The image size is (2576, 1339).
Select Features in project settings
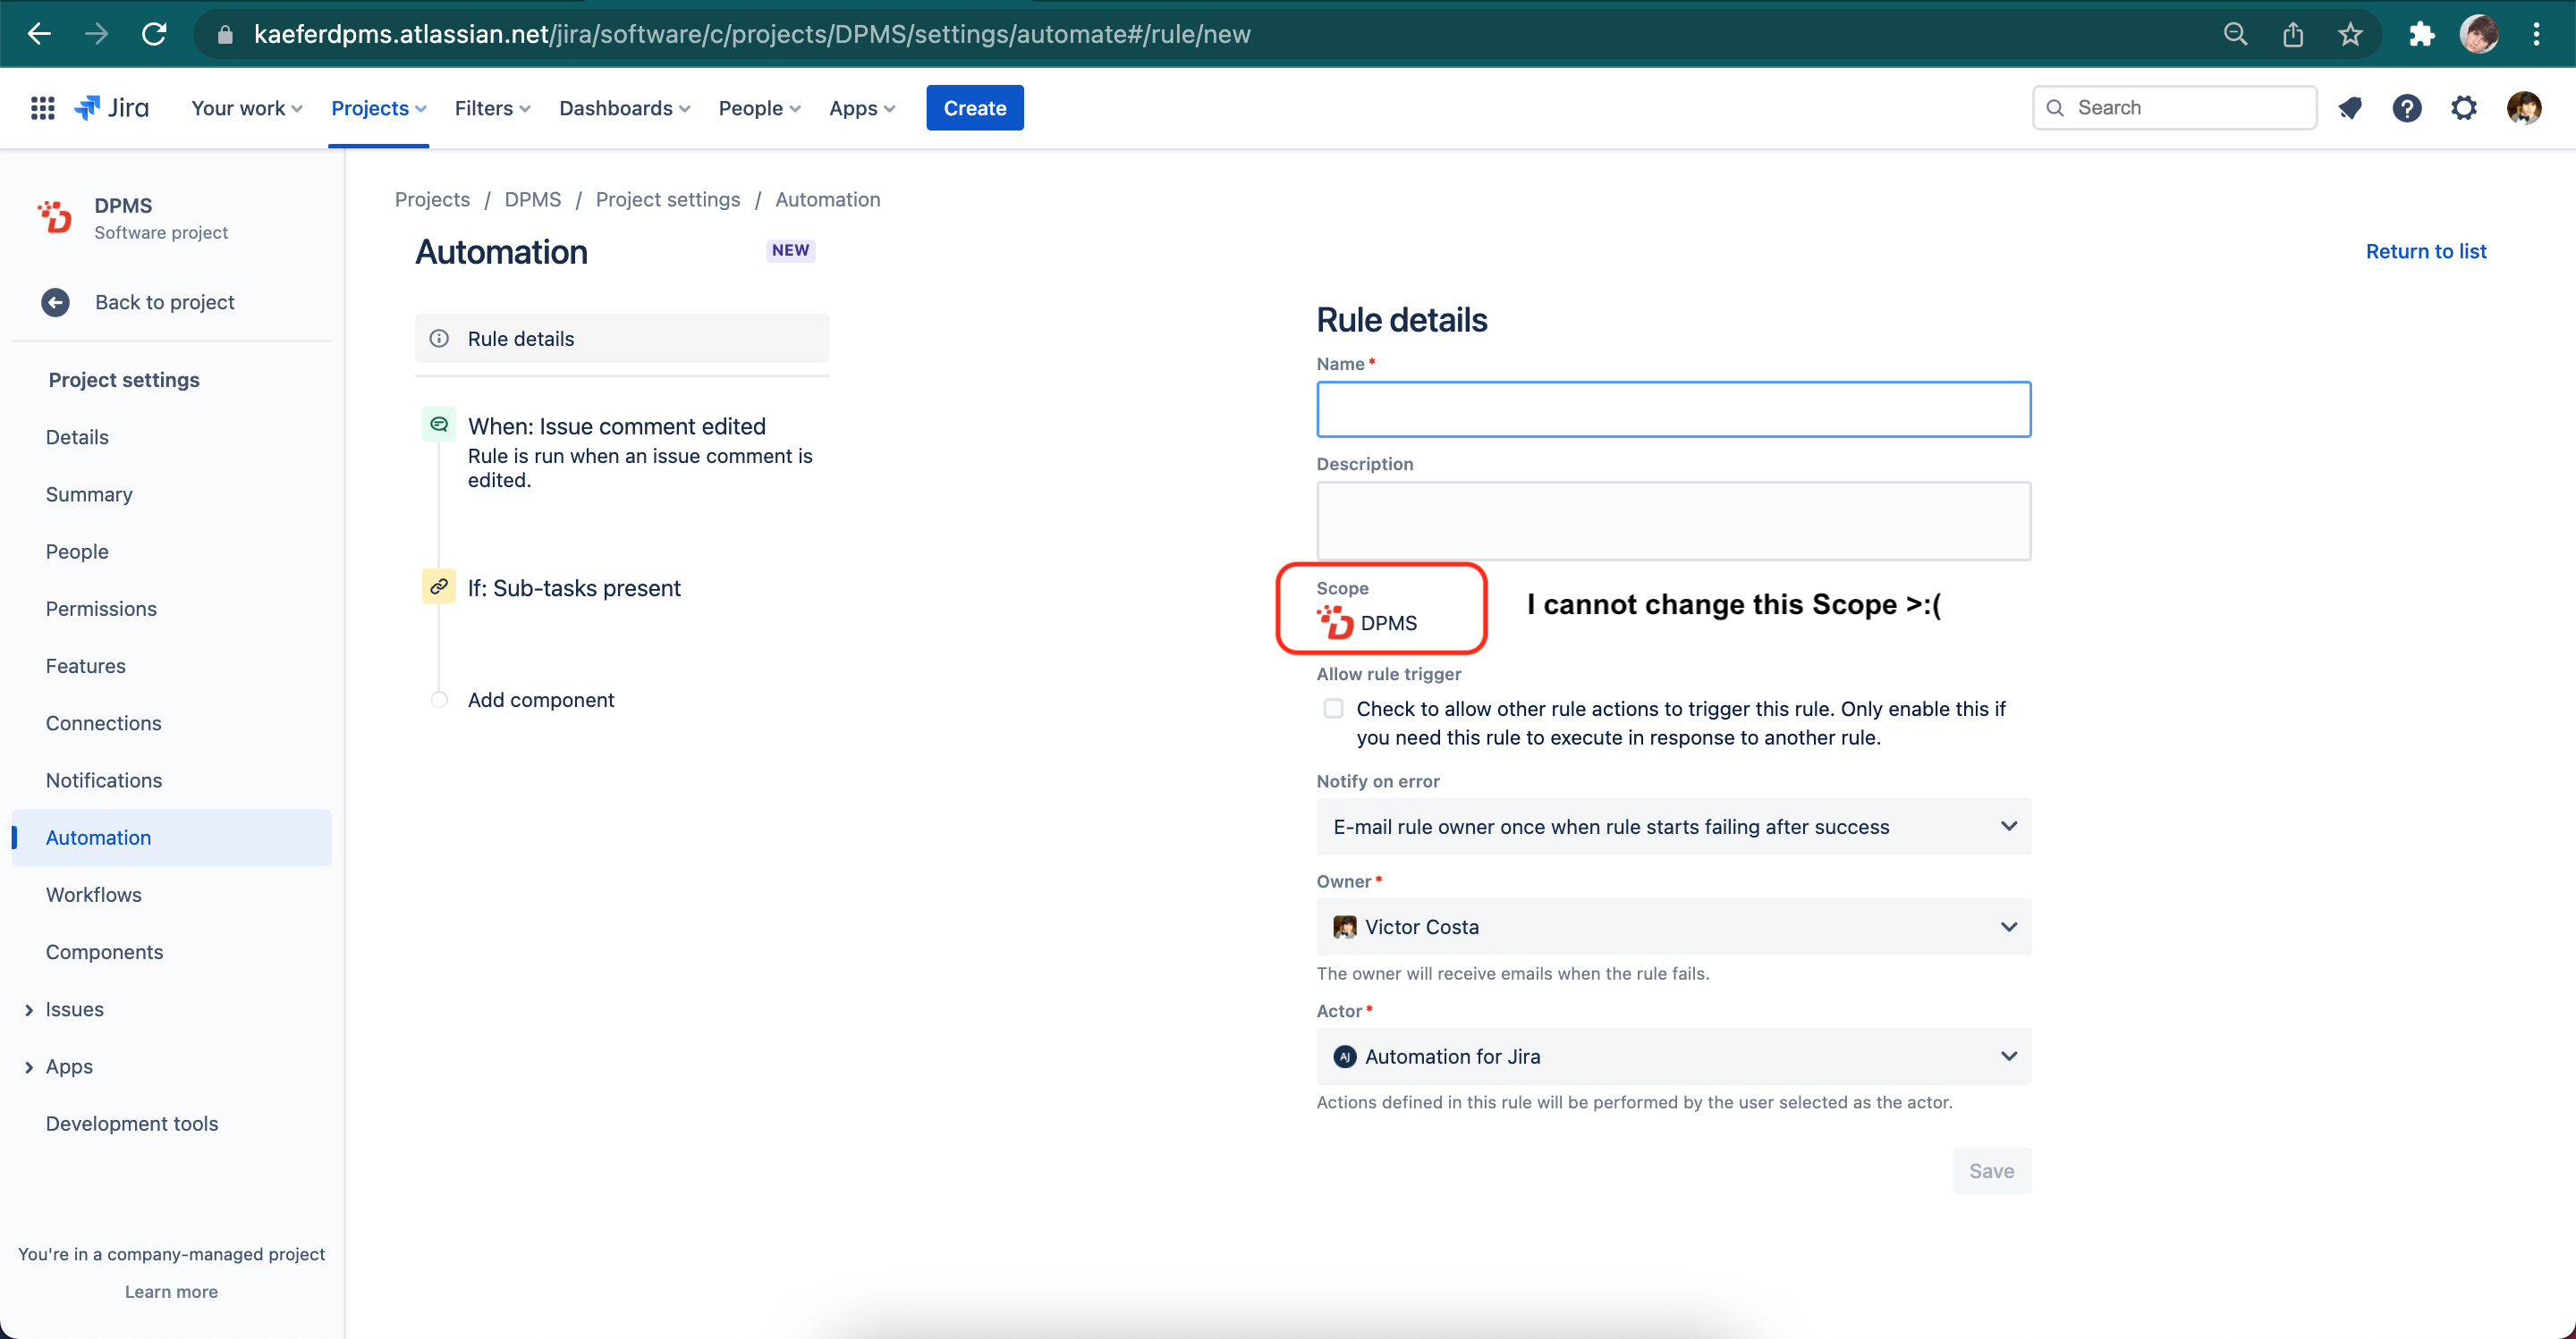[86, 666]
